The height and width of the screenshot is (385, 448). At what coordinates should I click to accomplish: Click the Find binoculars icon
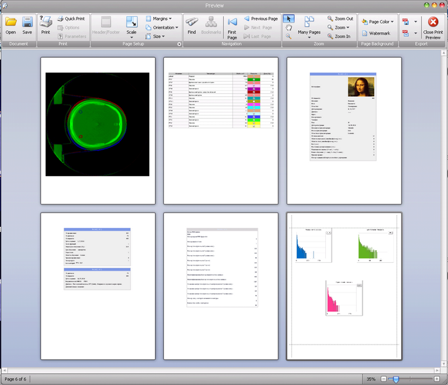[x=192, y=25]
